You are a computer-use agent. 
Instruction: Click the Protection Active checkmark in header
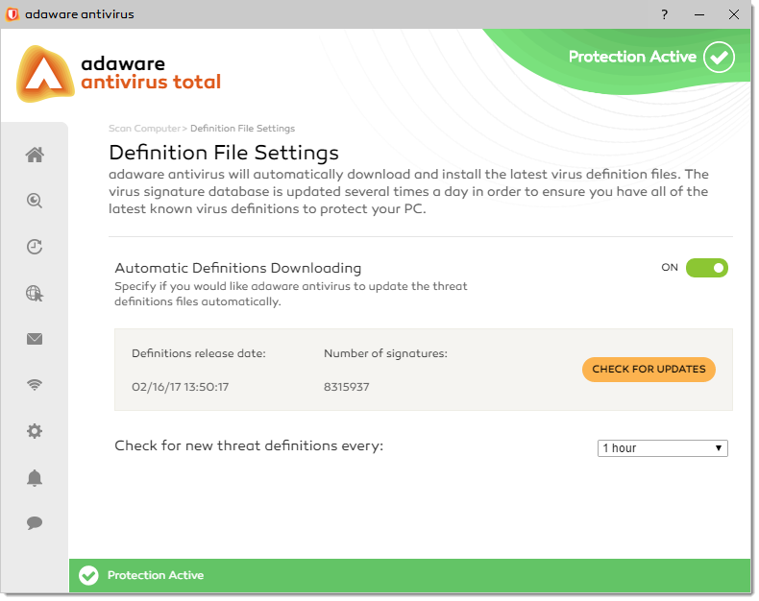[719, 57]
